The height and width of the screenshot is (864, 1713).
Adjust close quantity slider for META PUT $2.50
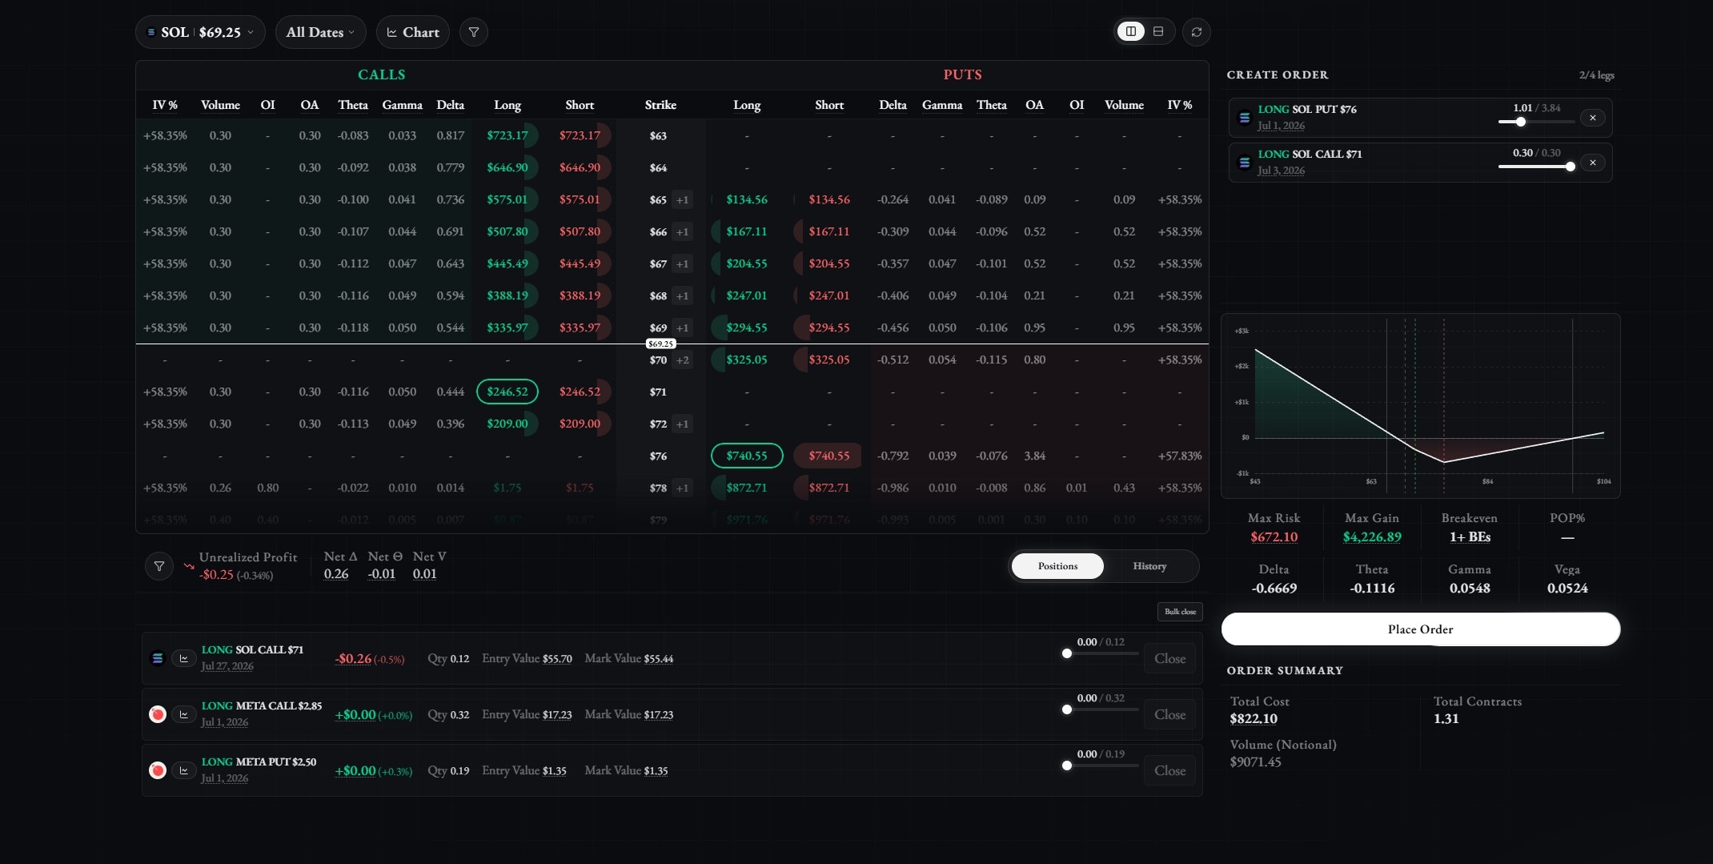pos(1101,766)
